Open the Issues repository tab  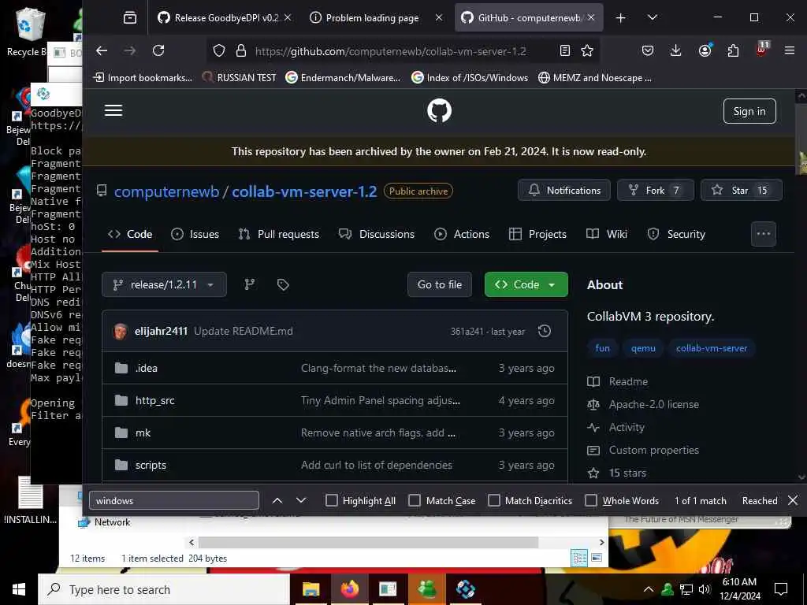tap(195, 234)
